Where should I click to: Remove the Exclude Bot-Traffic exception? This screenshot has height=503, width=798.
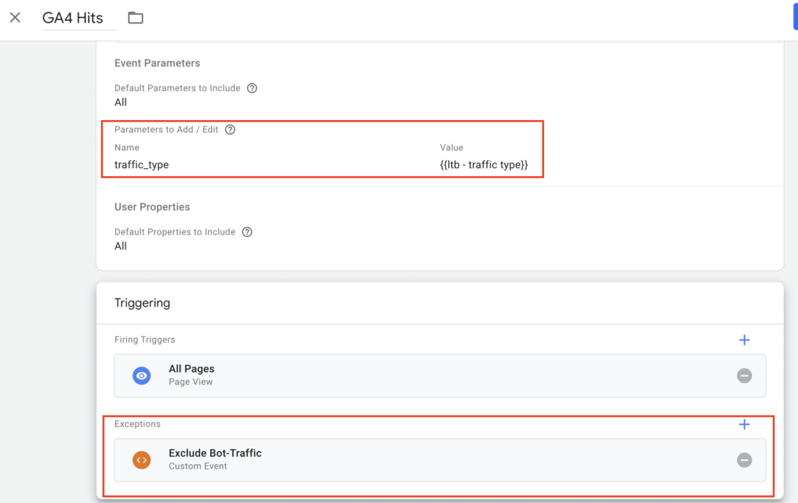[744, 459]
